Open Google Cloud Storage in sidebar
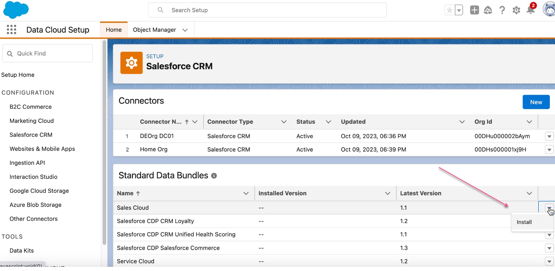Viewport: 555px width, 271px height. point(39,191)
